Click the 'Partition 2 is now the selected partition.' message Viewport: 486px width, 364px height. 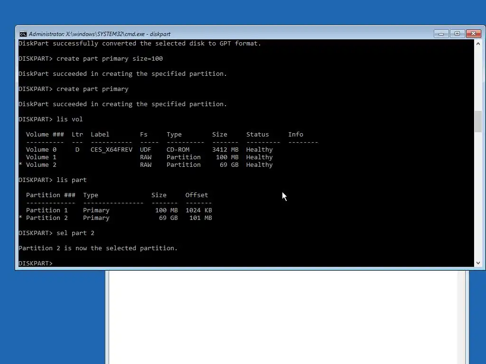tap(98, 248)
